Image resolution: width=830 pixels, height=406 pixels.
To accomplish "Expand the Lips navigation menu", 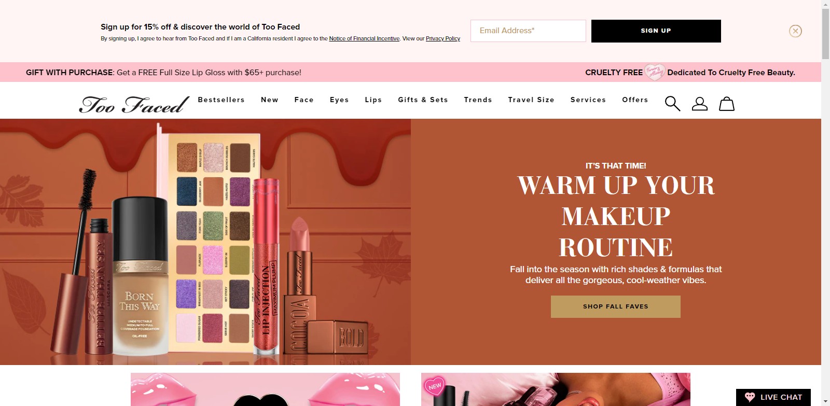I will tap(373, 100).
